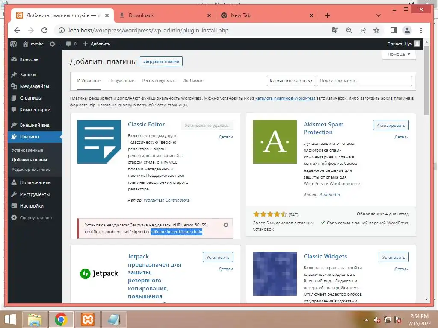Close the New Tab tab
The height and width of the screenshot is (328, 438).
click(x=311, y=15)
